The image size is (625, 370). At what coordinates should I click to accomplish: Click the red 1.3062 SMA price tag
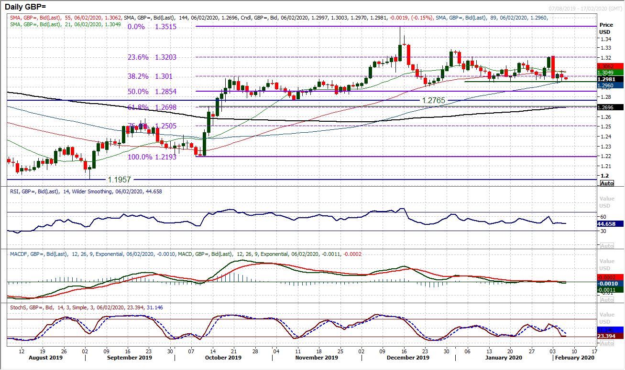(x=611, y=66)
